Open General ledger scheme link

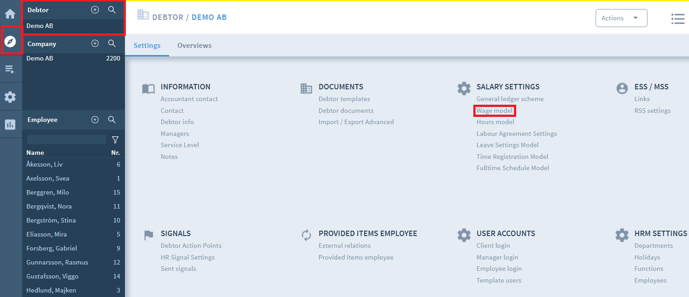[510, 99]
